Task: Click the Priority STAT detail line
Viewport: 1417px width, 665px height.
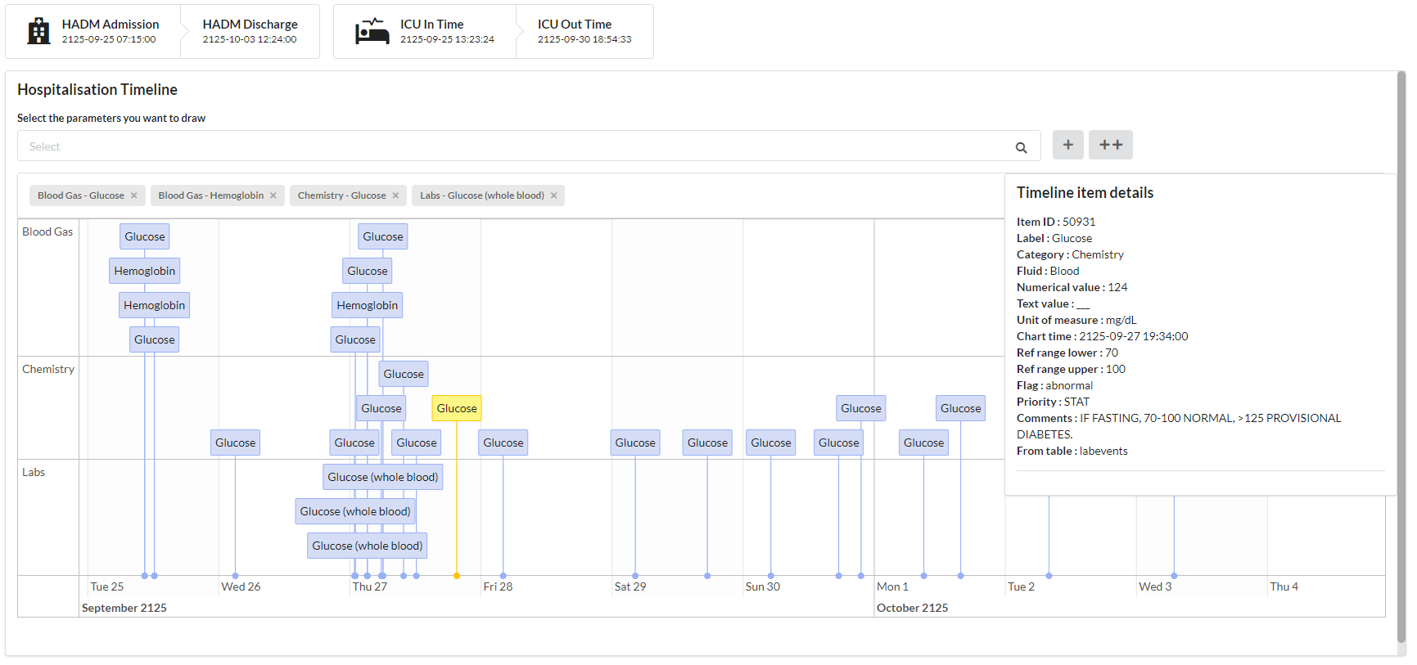Action: (x=1054, y=402)
